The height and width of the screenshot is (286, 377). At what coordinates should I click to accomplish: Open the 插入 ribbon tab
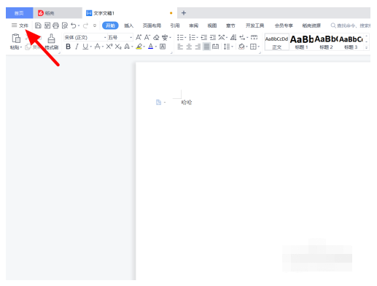(128, 25)
